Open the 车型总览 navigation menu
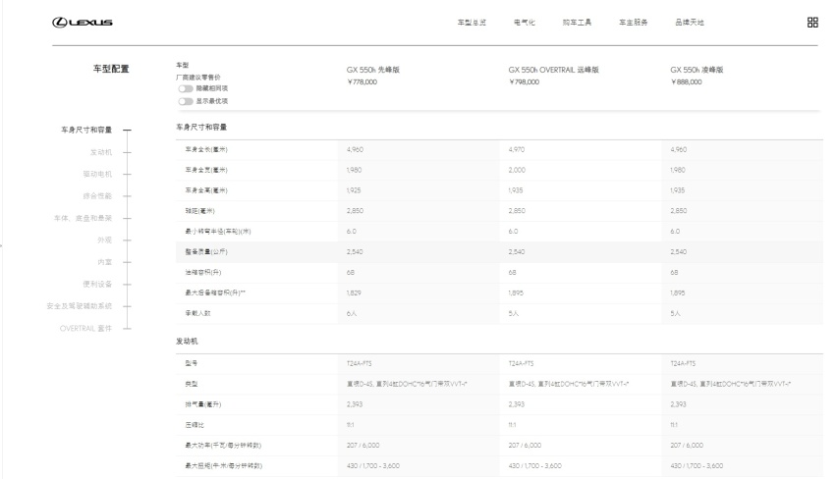The image size is (837, 479). 472,23
